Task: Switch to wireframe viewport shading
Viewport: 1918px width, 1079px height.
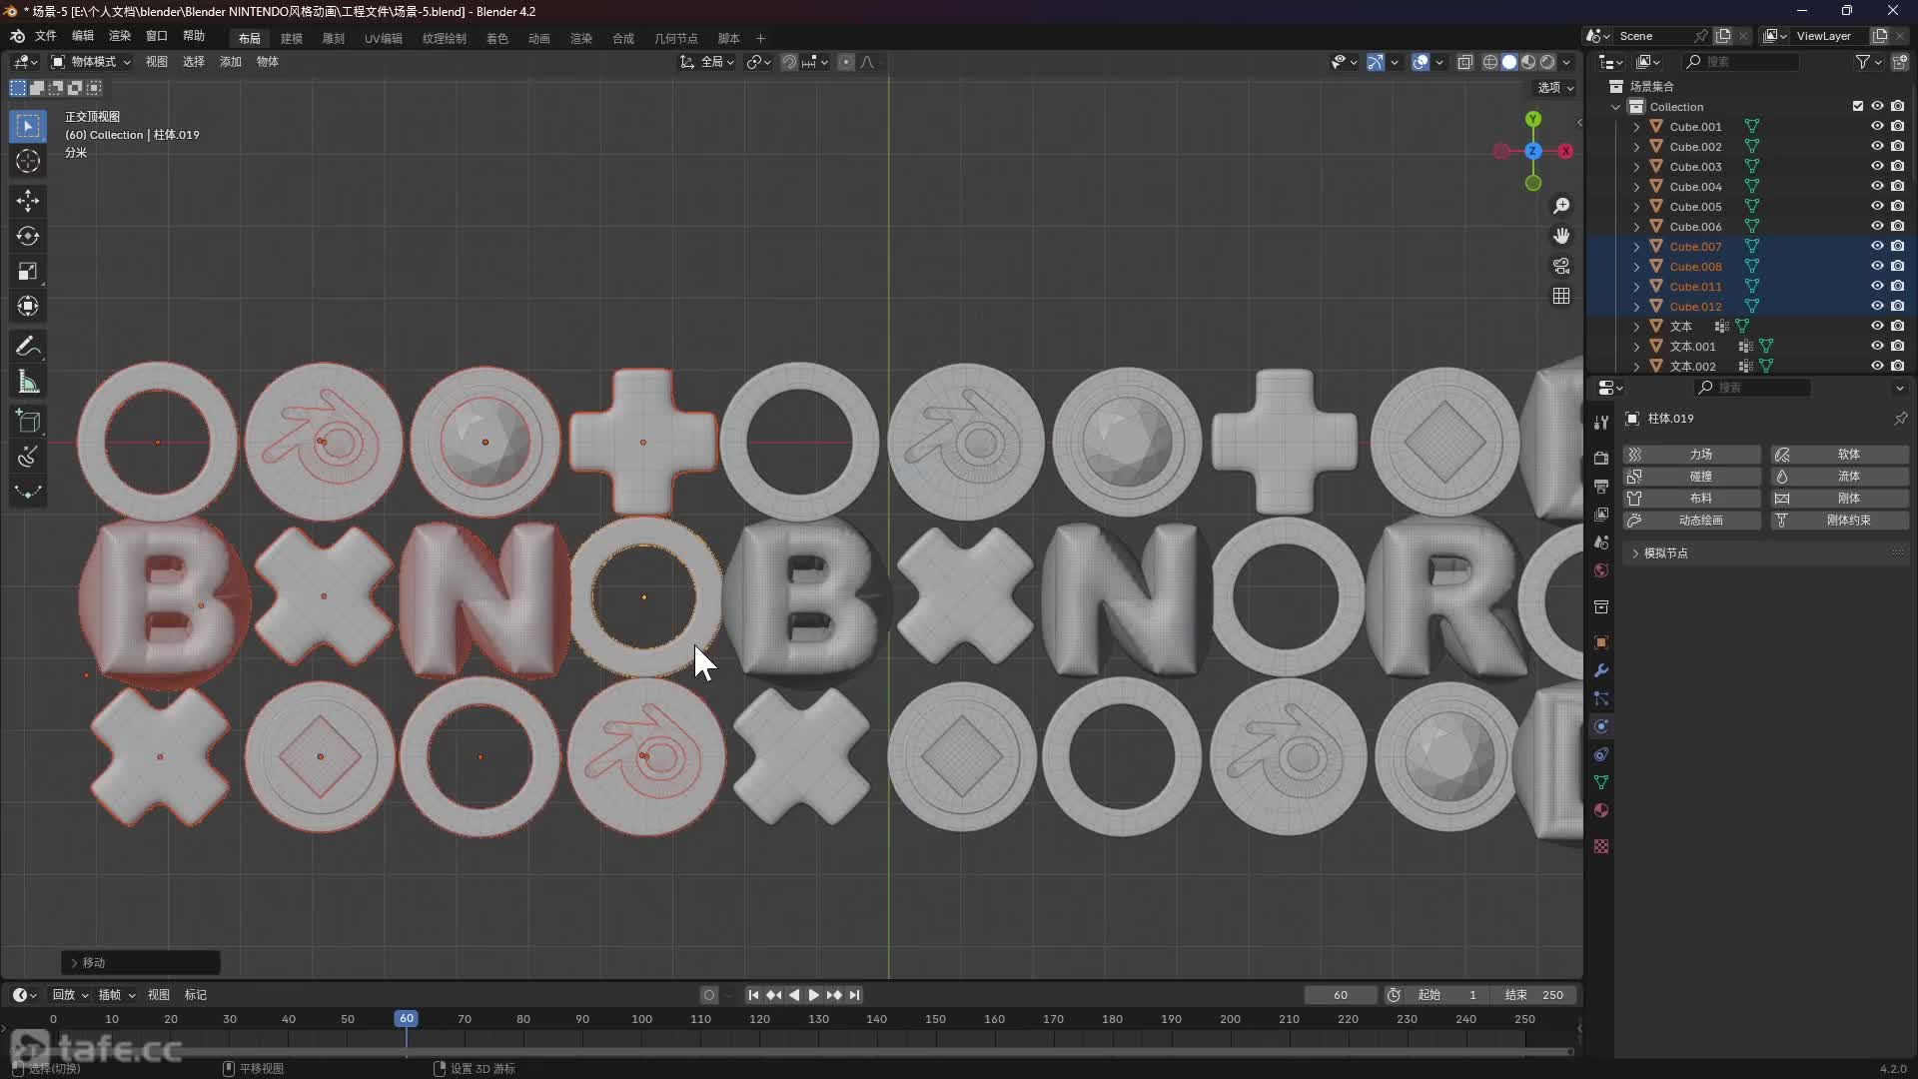Action: coord(1489,62)
